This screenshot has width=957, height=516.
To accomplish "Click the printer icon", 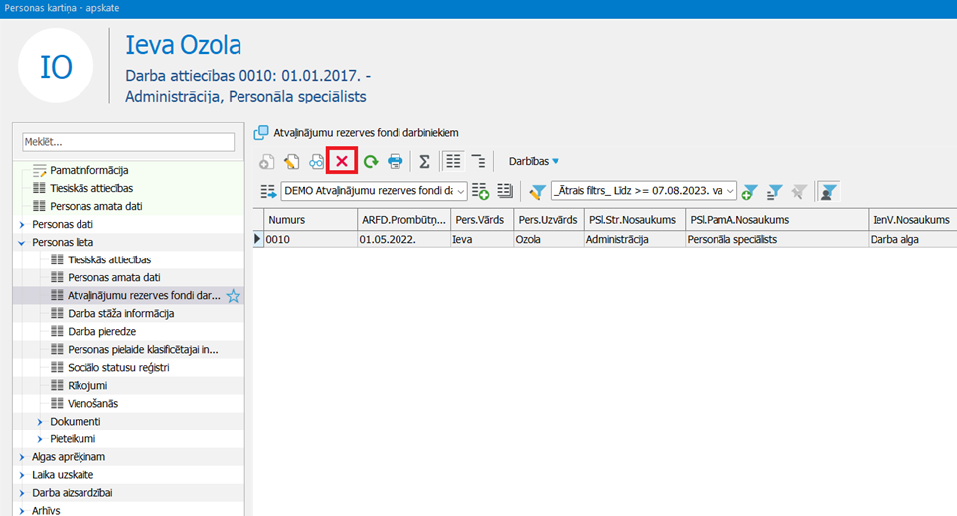I will [395, 162].
